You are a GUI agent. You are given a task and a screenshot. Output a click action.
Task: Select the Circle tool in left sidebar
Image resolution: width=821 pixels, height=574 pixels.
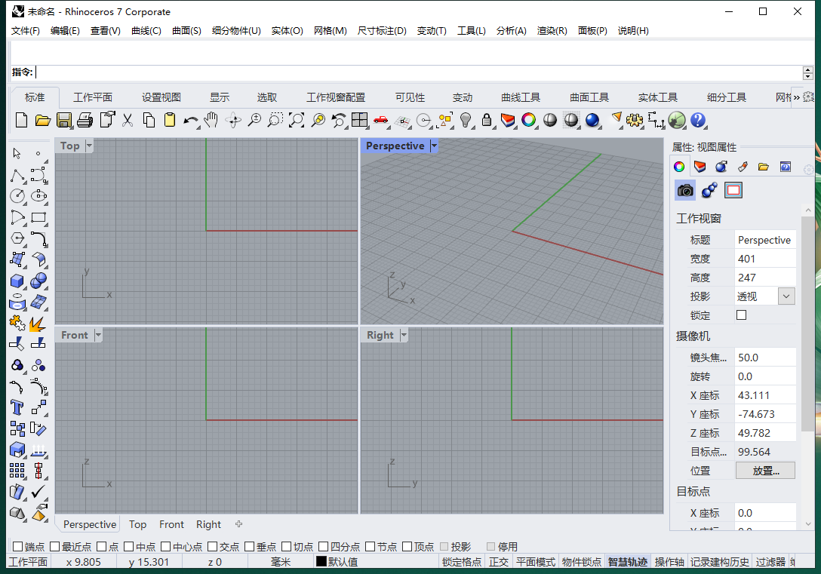click(17, 196)
